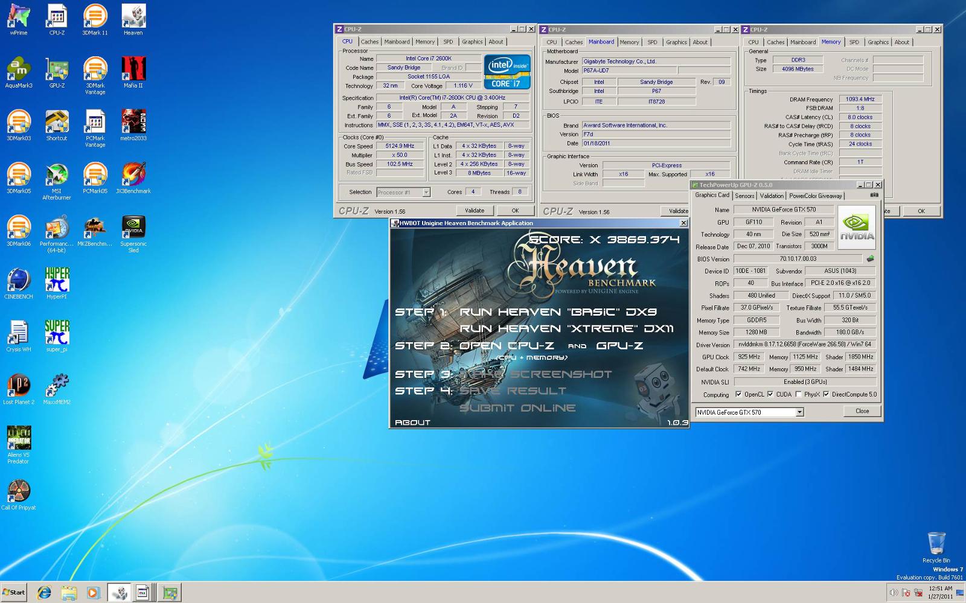
Task: Open the 3DMark06 desktop shortcut
Action: pos(19,231)
